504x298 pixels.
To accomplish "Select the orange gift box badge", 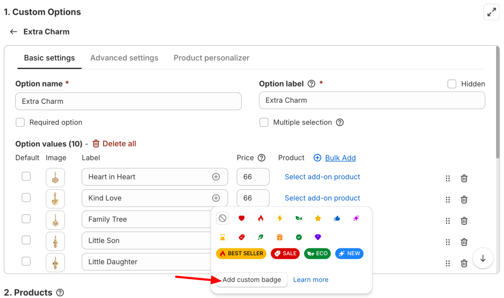I will pyautogui.click(x=280, y=237).
